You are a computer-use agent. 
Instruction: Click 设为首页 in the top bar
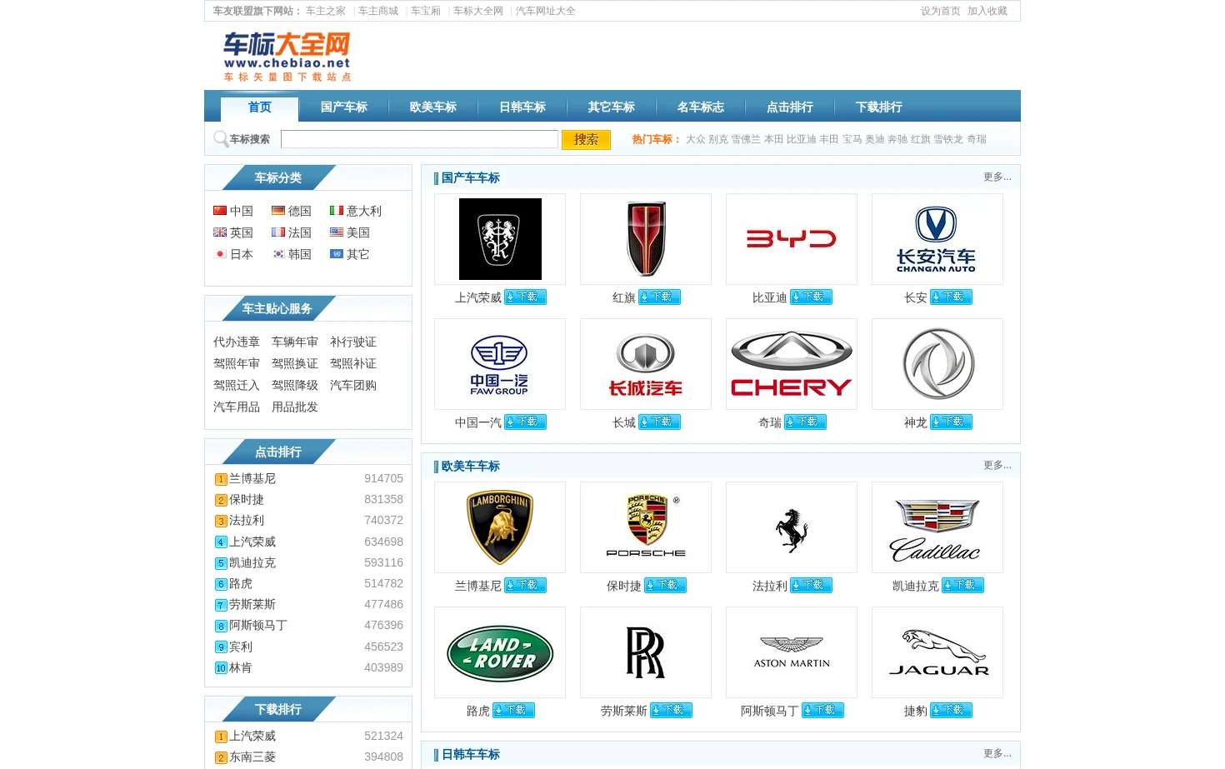coord(941,11)
